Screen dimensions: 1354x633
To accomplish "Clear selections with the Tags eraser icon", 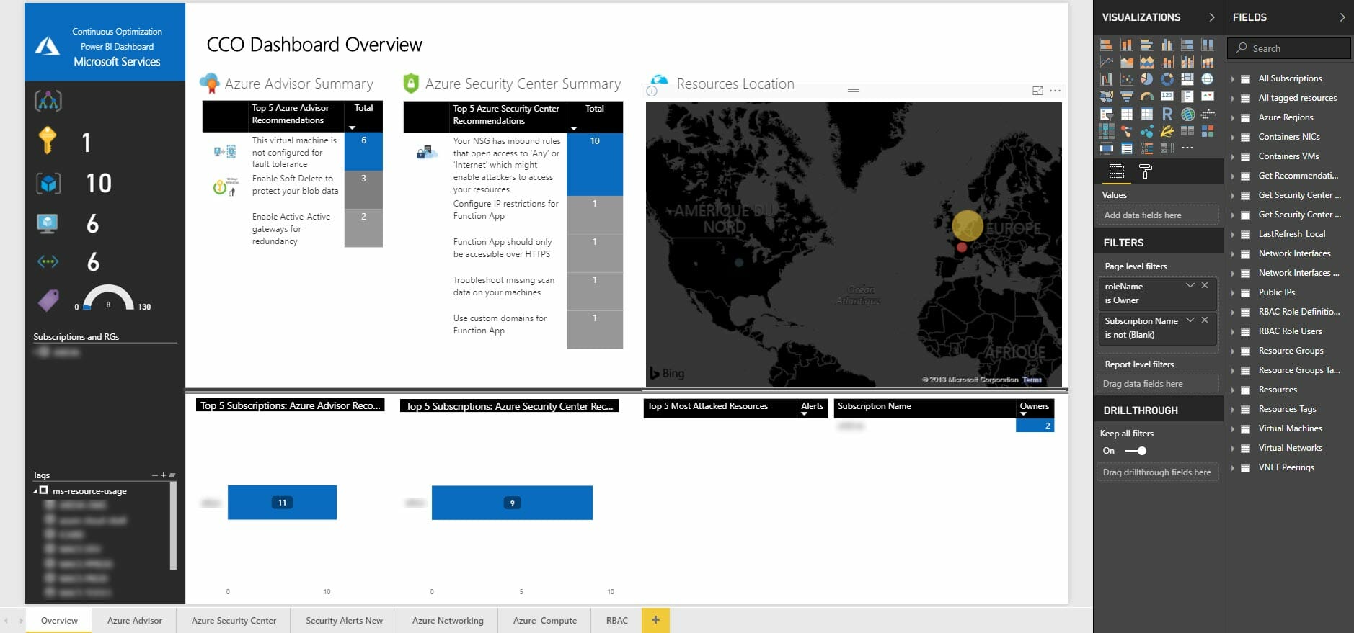I will 172,475.
